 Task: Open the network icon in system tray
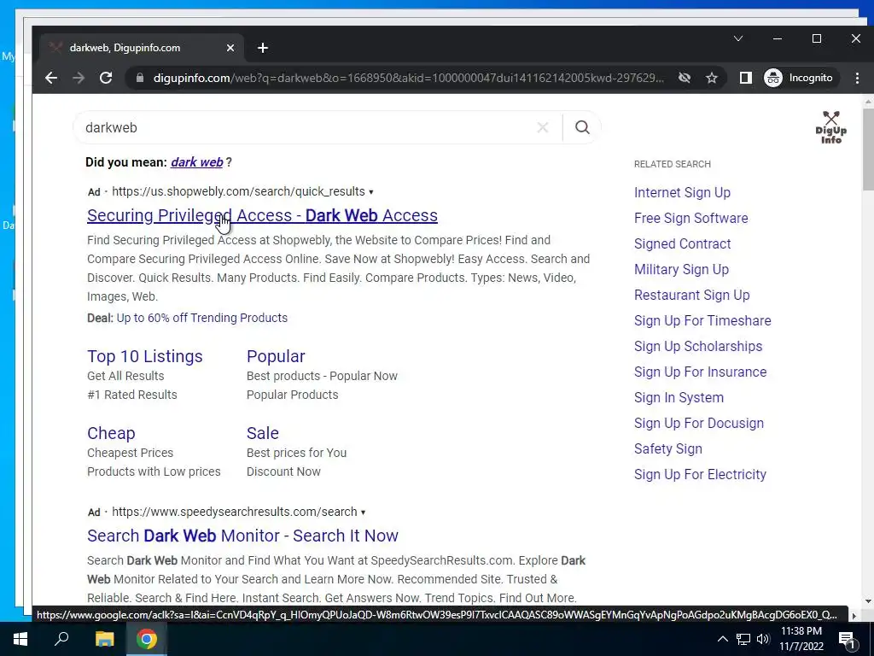(x=743, y=639)
